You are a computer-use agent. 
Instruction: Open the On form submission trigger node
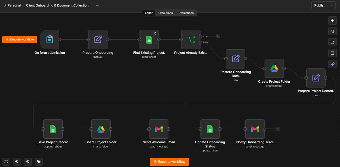[50, 40]
